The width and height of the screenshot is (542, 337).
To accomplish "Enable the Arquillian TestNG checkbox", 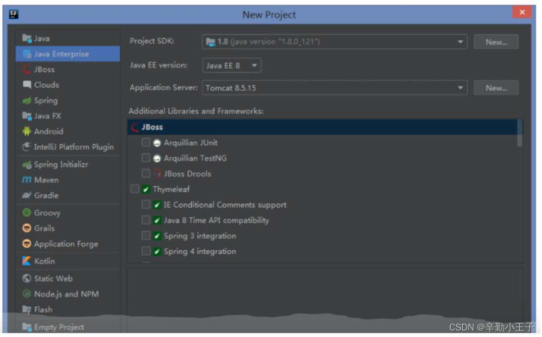I will pyautogui.click(x=146, y=158).
